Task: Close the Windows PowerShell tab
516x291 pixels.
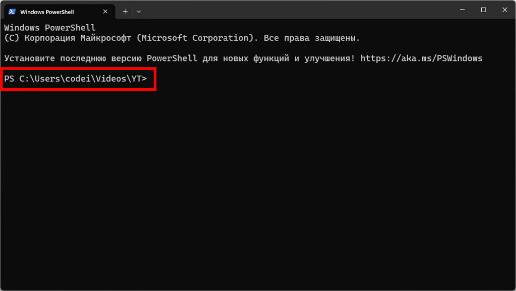Action: 106,11
